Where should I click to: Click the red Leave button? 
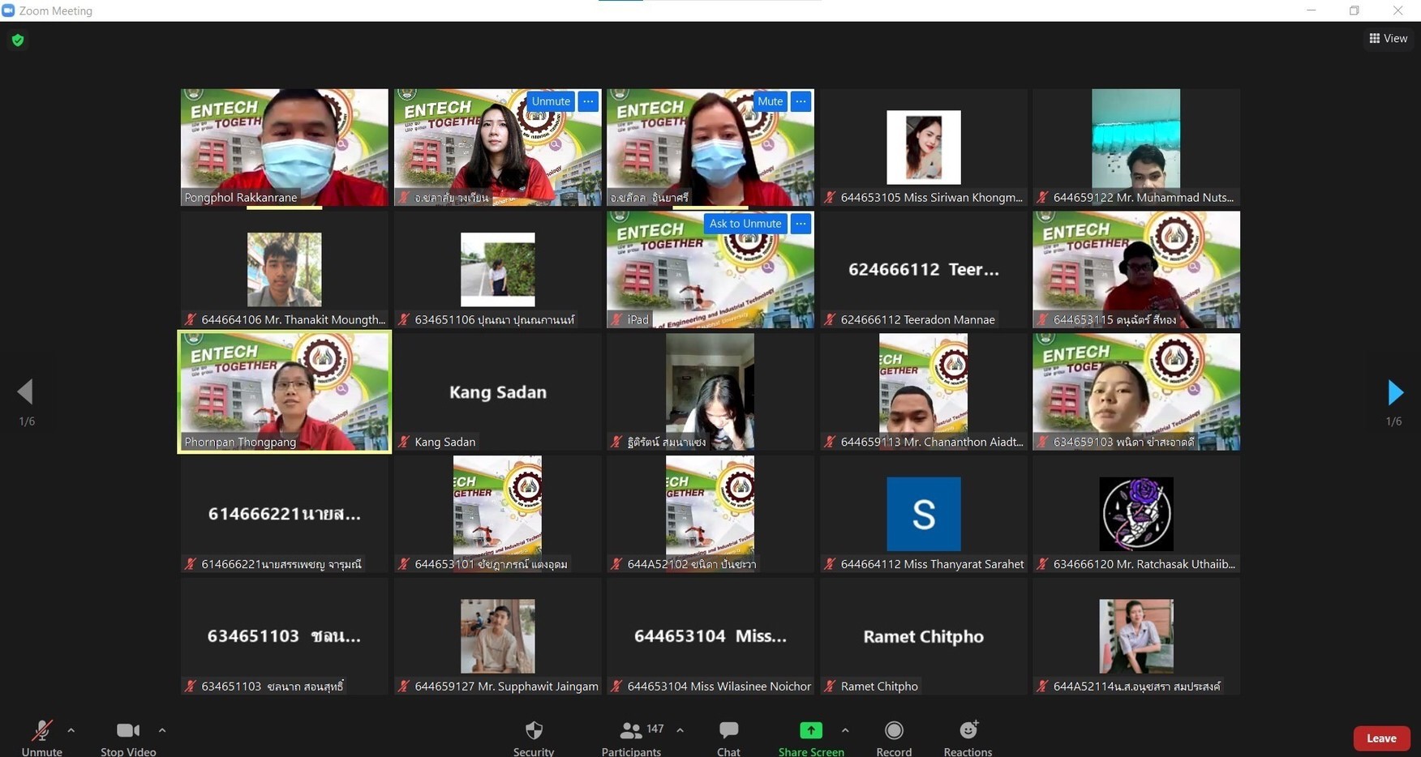pyautogui.click(x=1380, y=738)
